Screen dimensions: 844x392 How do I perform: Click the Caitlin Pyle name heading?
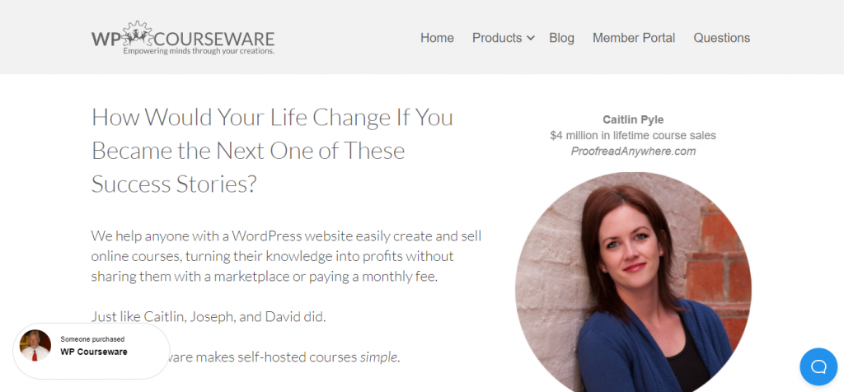[633, 119]
